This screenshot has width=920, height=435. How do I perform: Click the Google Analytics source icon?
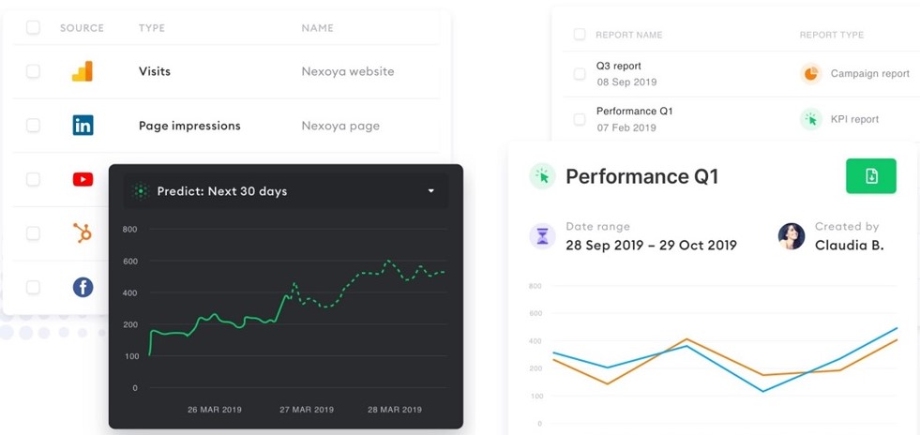point(83,71)
